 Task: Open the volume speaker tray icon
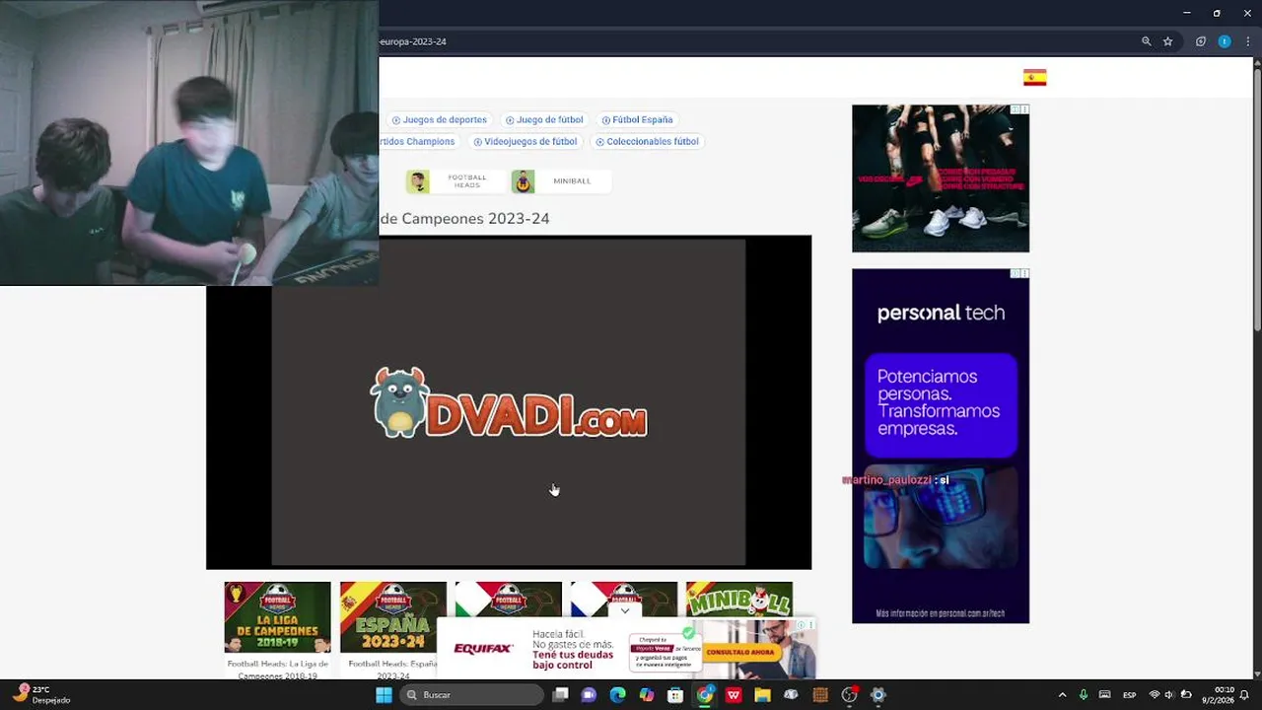[x=1169, y=695]
